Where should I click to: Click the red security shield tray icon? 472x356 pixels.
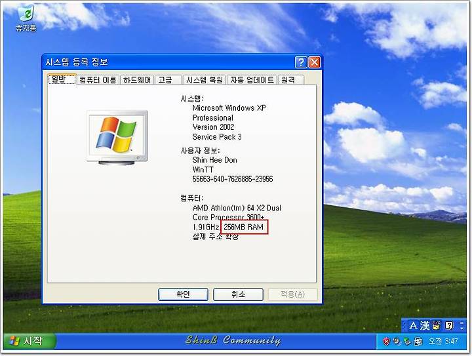pyautogui.click(x=386, y=342)
